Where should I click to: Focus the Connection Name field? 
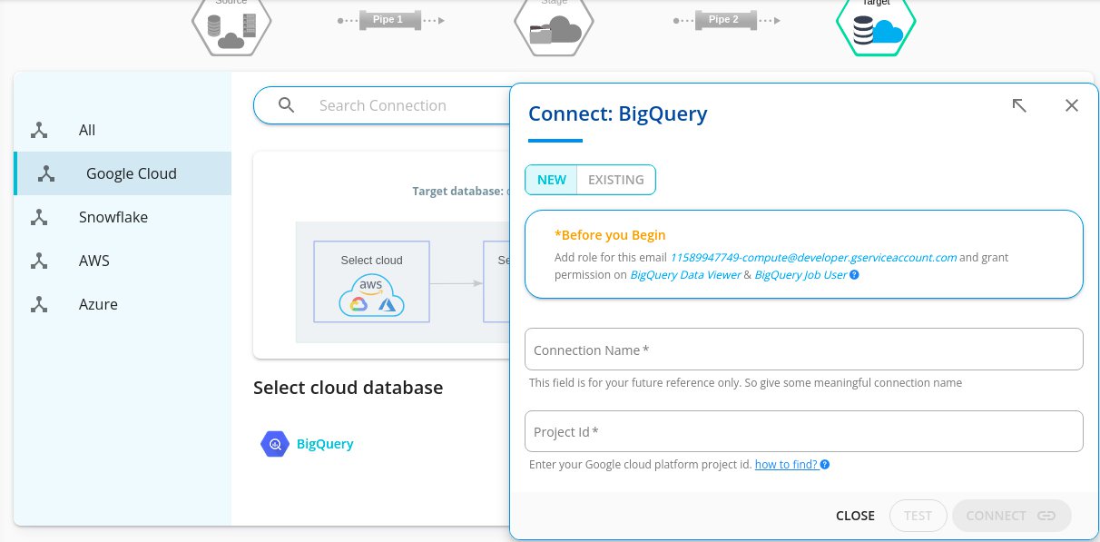804,350
